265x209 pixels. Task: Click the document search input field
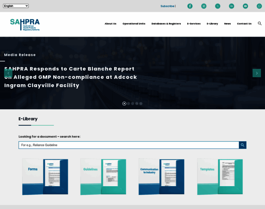coord(129,145)
